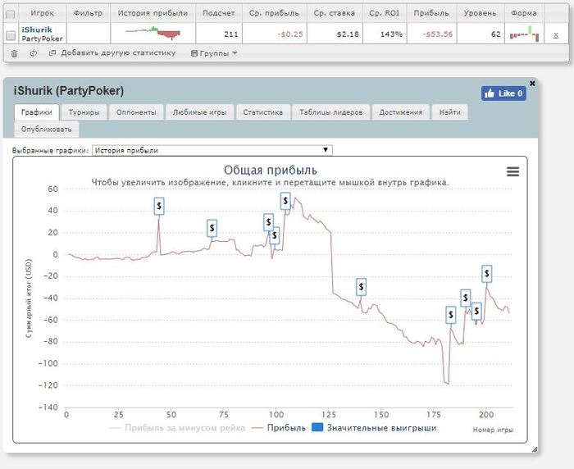The height and width of the screenshot is (469, 574).
Task: Click the $ marker near game 44
Action: click(x=159, y=206)
